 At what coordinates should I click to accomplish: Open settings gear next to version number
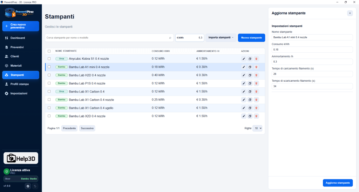28,186
